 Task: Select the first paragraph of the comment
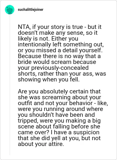click(x=62, y=53)
